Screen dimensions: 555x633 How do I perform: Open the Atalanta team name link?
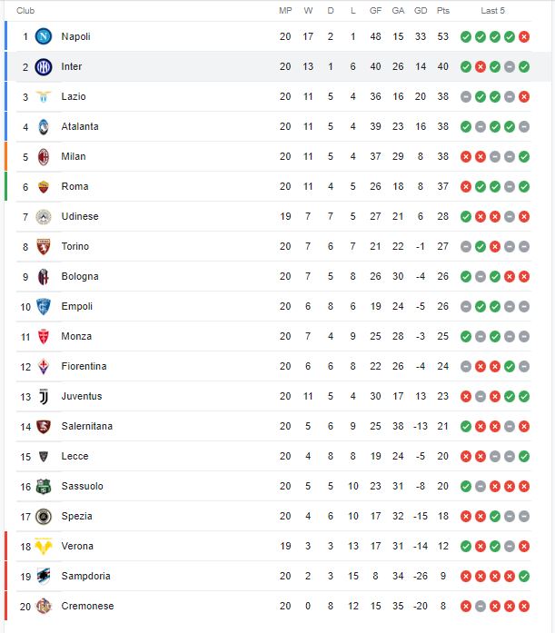[80, 126]
